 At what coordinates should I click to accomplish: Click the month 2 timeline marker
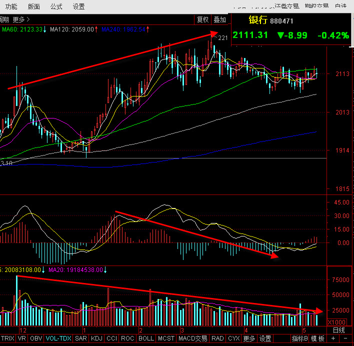(x=140, y=330)
